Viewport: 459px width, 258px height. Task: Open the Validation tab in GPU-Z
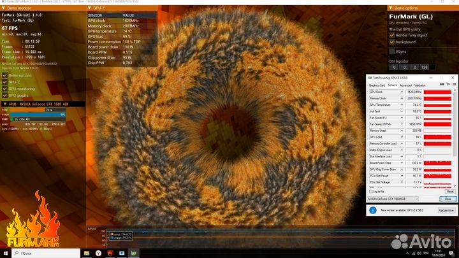[x=420, y=85]
